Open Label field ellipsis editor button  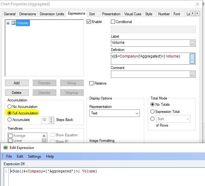point(192,43)
